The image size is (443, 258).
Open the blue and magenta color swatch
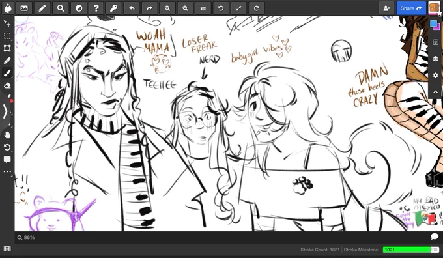435,25
